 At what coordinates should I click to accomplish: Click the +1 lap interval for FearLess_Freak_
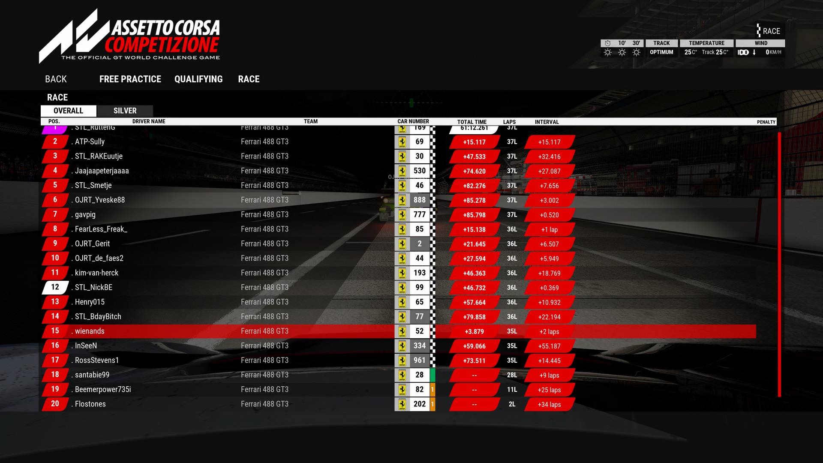pos(549,230)
